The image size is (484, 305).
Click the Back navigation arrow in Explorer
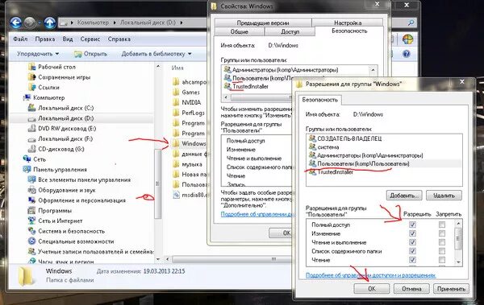[x=16, y=23]
